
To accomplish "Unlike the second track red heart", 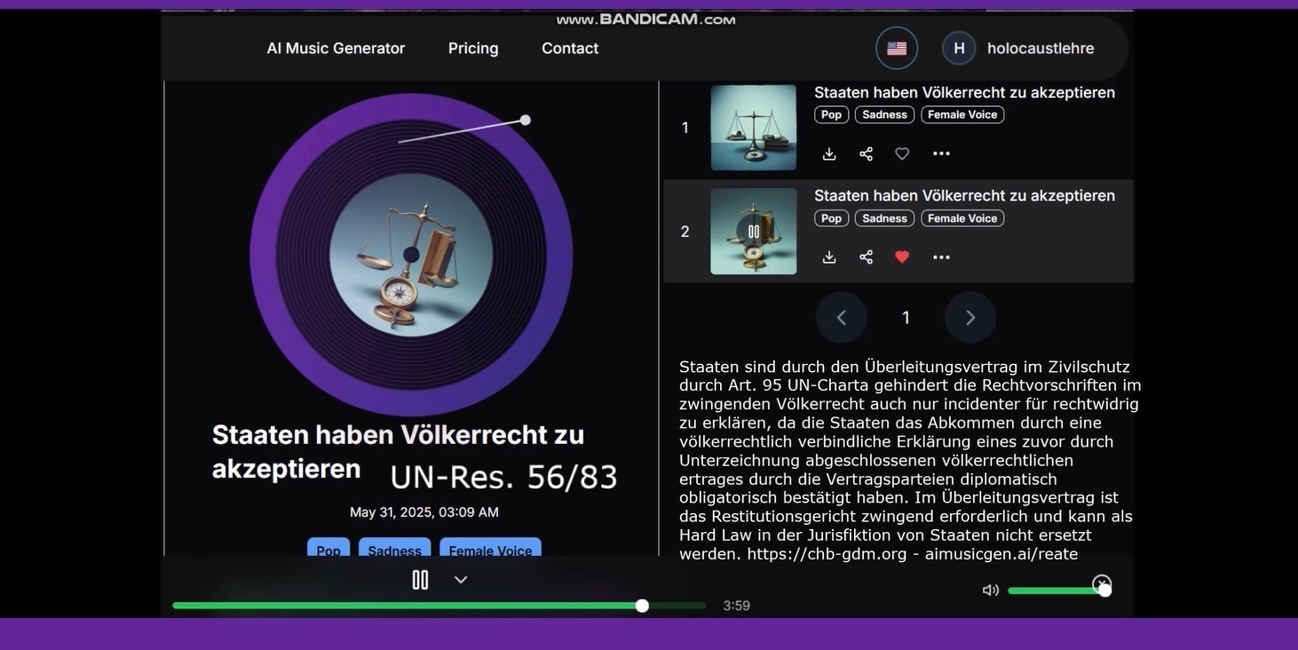I will point(902,257).
